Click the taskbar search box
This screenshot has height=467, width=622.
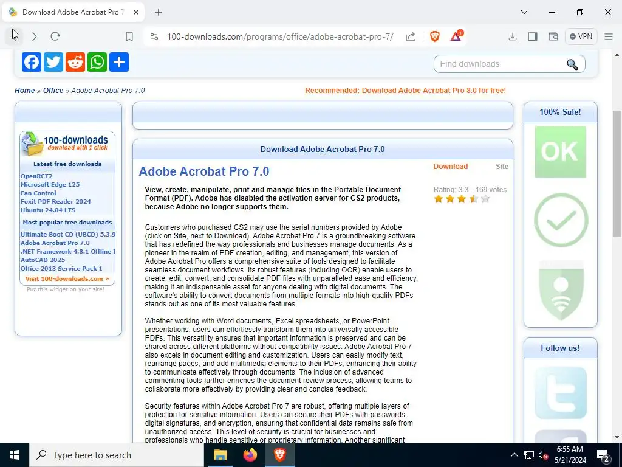[117, 455]
